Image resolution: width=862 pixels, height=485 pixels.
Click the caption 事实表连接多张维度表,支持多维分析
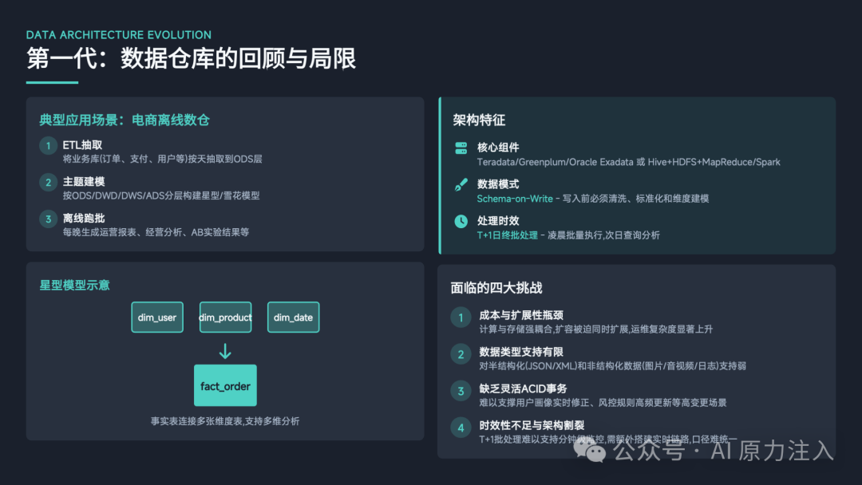pyautogui.click(x=225, y=421)
